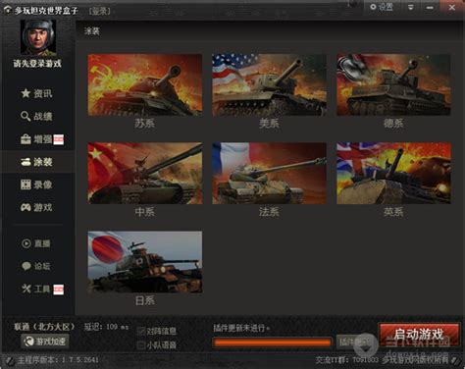The height and width of the screenshot is (369, 465).
Task: Click the 美系 label text
Action: tap(269, 124)
